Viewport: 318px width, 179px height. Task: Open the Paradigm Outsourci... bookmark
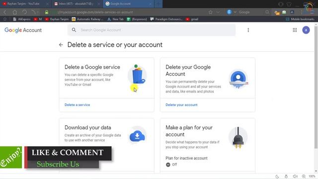[x=166, y=19]
